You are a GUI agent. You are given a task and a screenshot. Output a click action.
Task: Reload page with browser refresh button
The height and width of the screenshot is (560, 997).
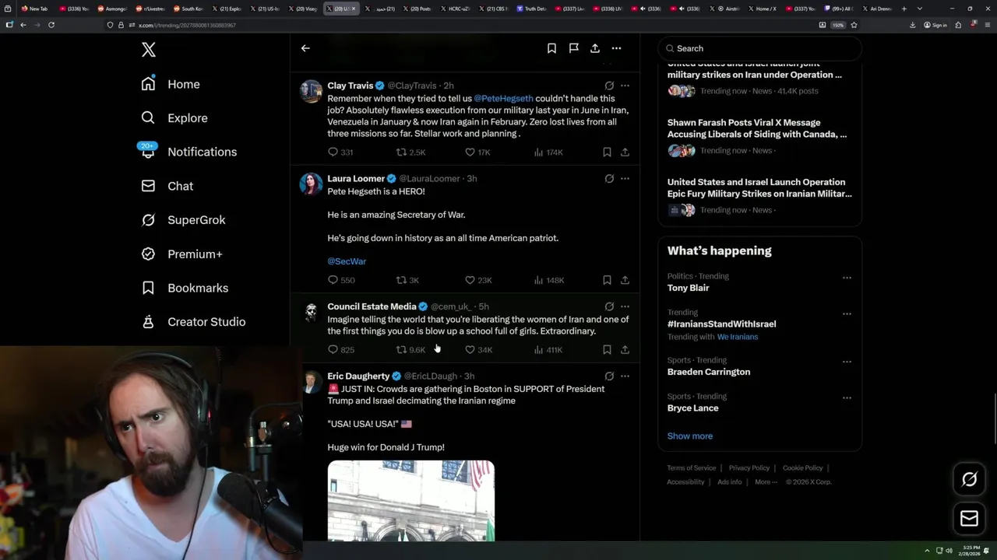coord(51,25)
